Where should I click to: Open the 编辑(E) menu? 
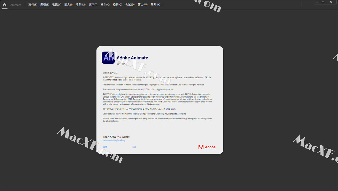[45, 5]
